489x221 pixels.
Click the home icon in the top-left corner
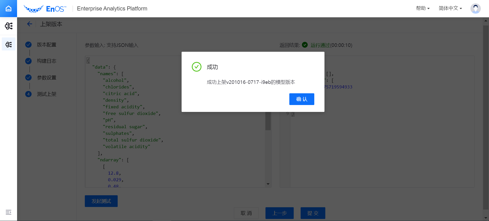(8, 8)
